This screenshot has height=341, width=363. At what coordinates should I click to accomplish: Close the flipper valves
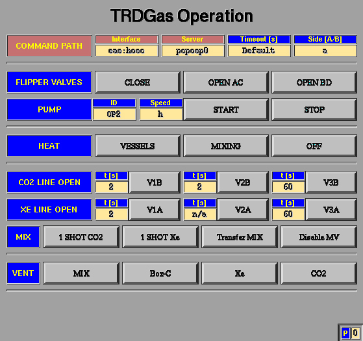pos(138,82)
